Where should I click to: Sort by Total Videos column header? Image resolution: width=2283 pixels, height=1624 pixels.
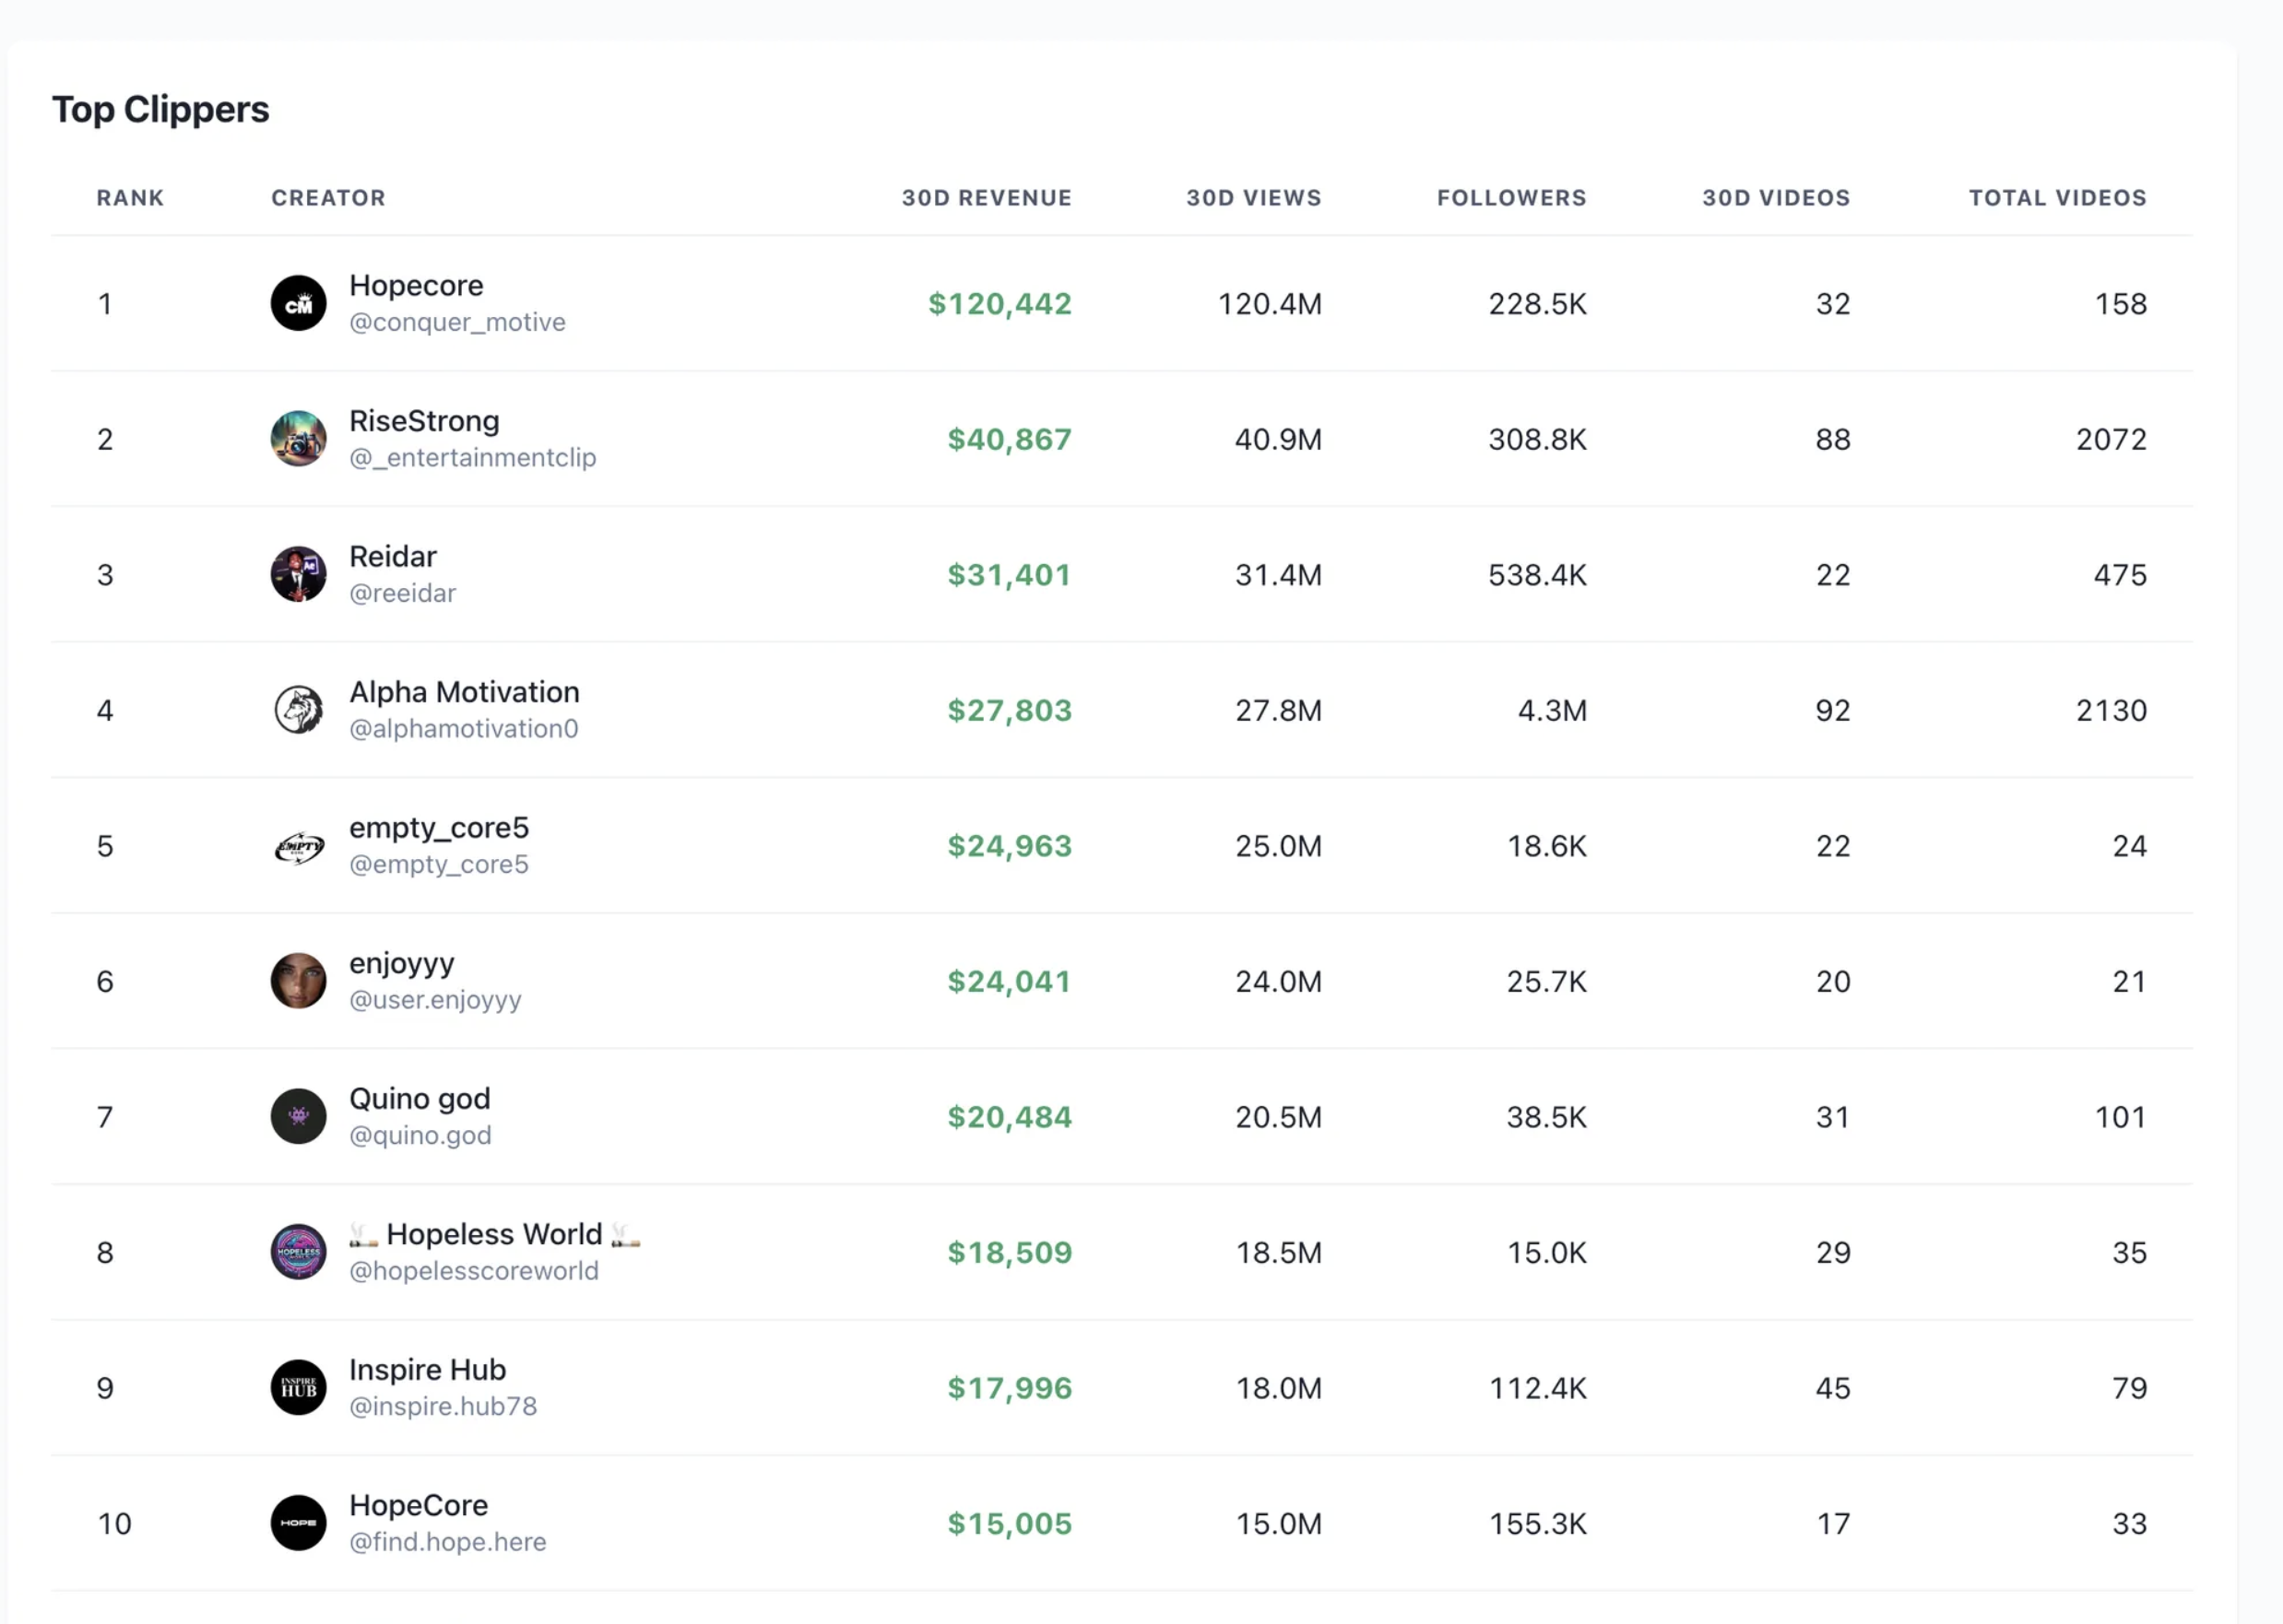coord(2058,198)
